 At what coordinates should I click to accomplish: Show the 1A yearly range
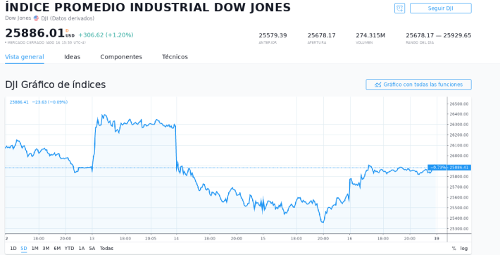pos(82,248)
